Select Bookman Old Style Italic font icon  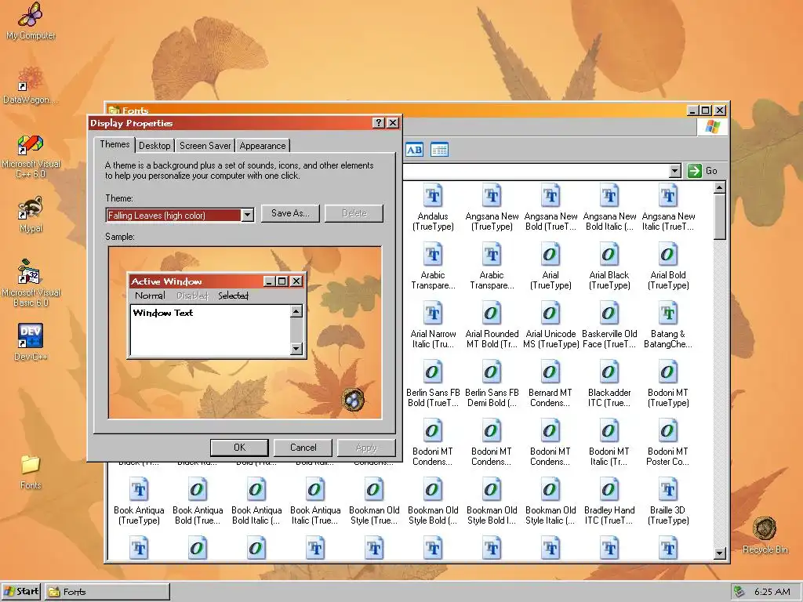click(x=550, y=491)
